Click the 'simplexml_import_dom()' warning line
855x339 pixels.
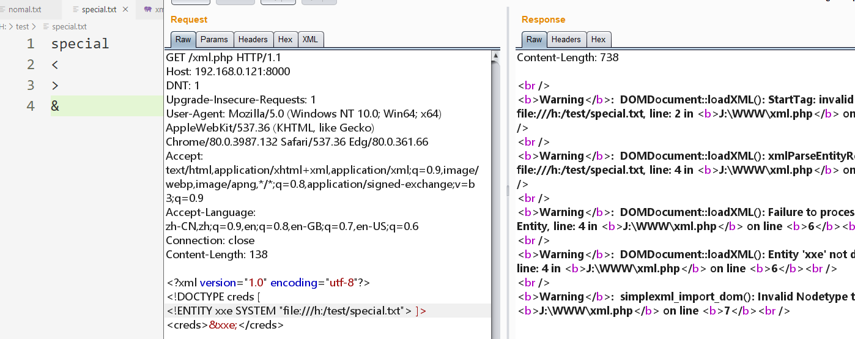coord(686,297)
